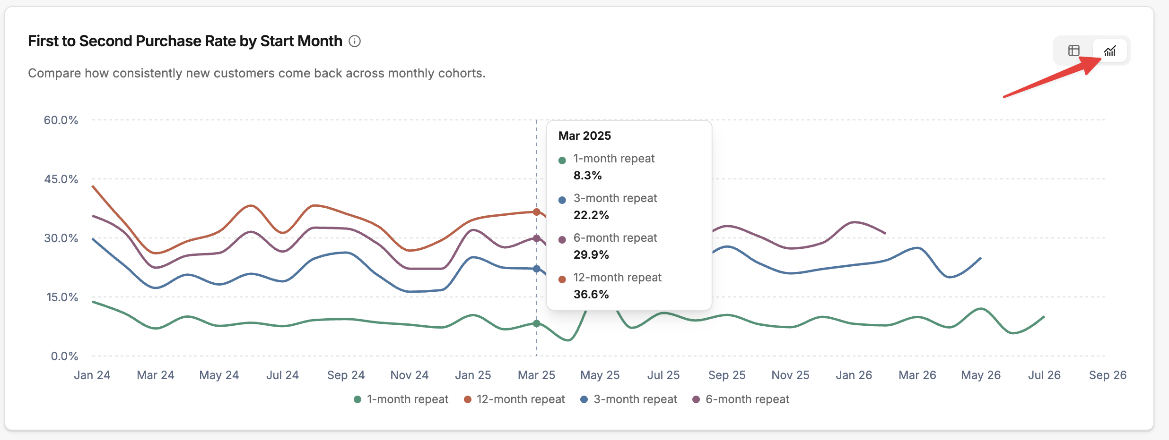Click the 6-month repeat data point at Mar 25
Screen dimensions: 1169x440
(536, 238)
